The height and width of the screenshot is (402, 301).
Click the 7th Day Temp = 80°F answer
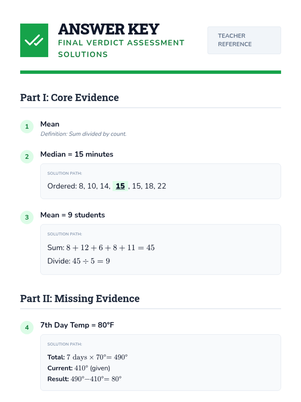click(77, 325)
